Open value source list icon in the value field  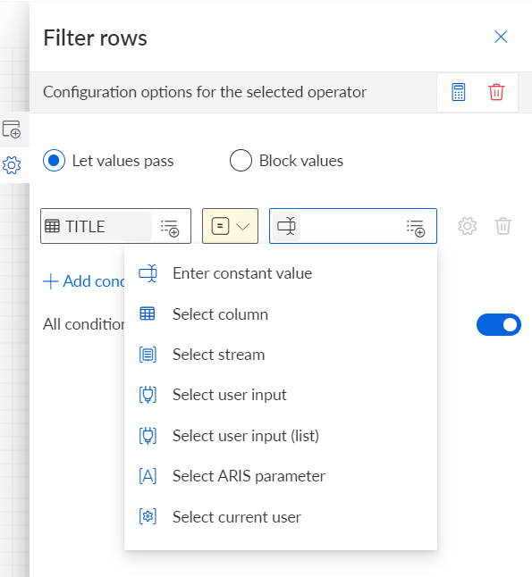(x=416, y=228)
